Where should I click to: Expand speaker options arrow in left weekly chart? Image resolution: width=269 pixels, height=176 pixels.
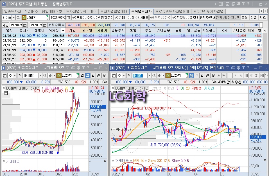[x=54, y=76]
